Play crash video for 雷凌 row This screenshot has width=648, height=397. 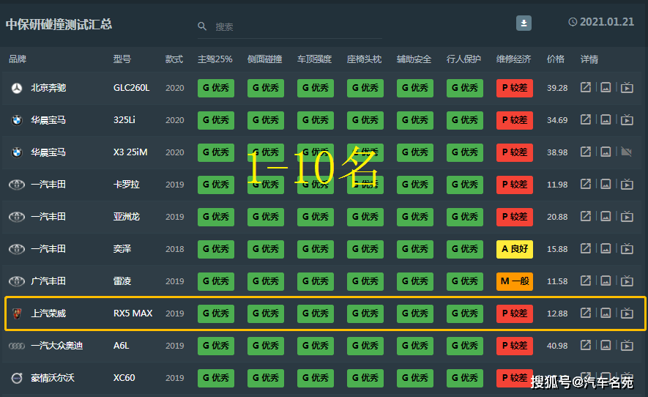click(627, 281)
